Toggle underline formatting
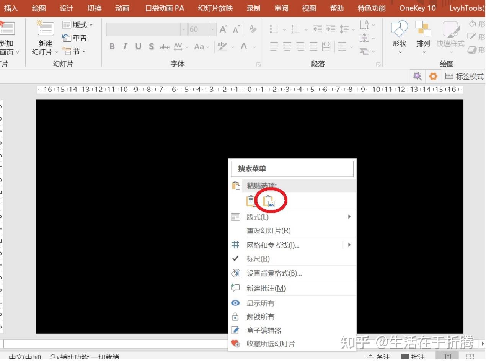The image size is (486, 362). (138, 47)
